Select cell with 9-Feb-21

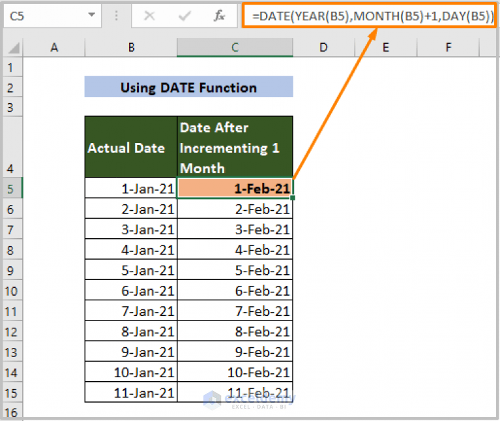[235, 352]
